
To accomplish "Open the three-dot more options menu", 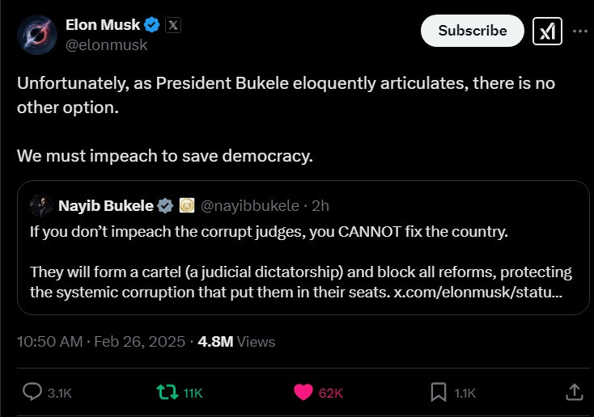I will (579, 31).
